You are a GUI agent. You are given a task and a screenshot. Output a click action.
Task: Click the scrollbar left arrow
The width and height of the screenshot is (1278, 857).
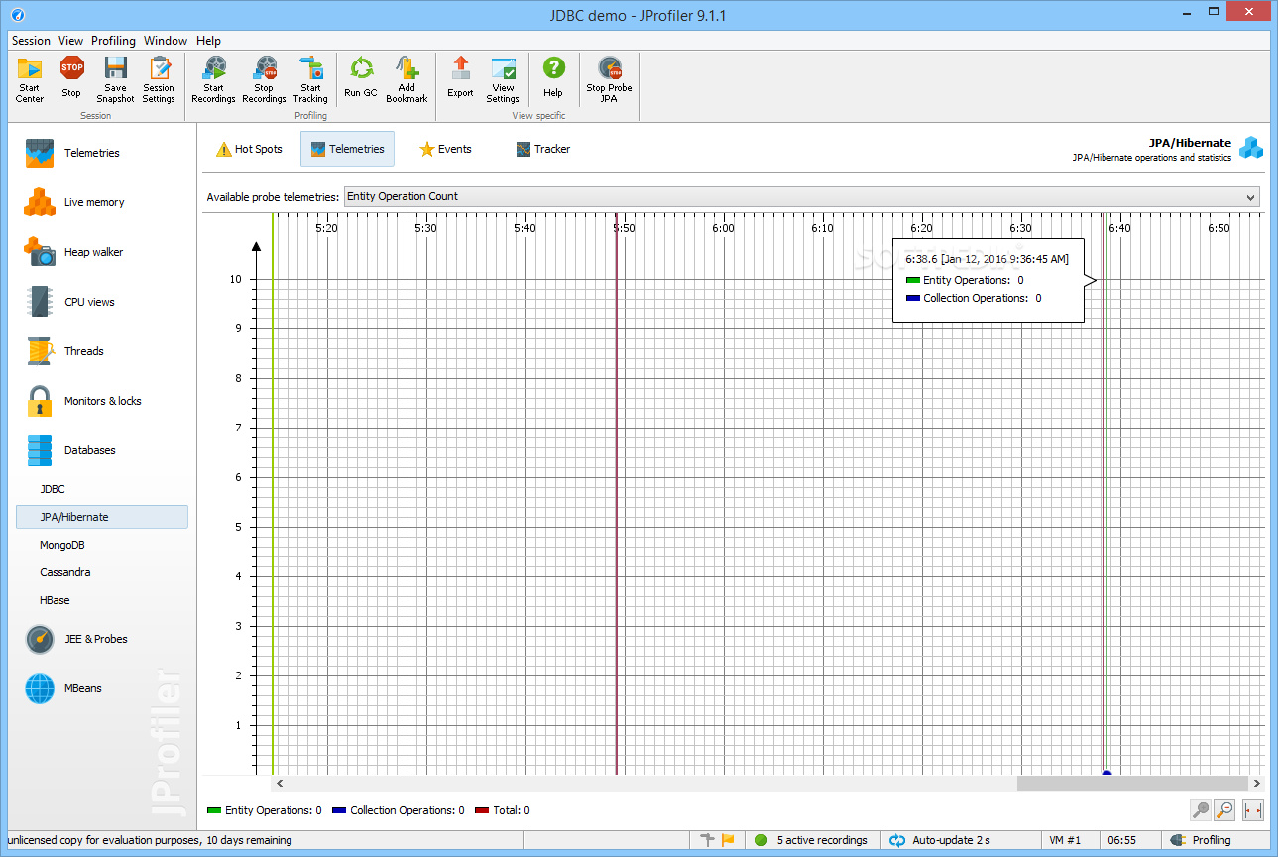point(280,783)
